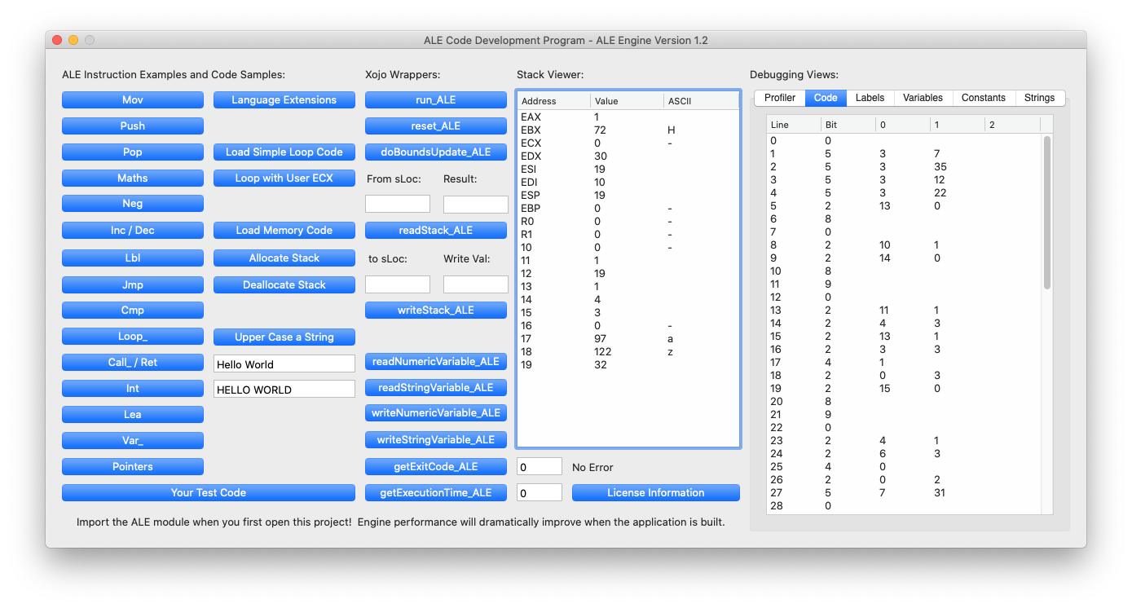Focus the Hello World text field
This screenshot has width=1132, height=608.
(x=284, y=364)
